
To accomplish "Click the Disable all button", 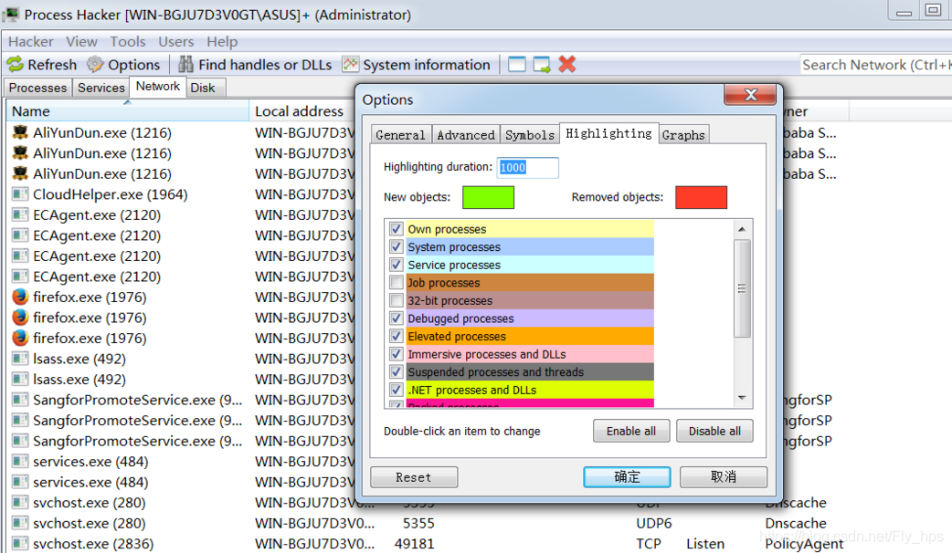I will coord(714,431).
